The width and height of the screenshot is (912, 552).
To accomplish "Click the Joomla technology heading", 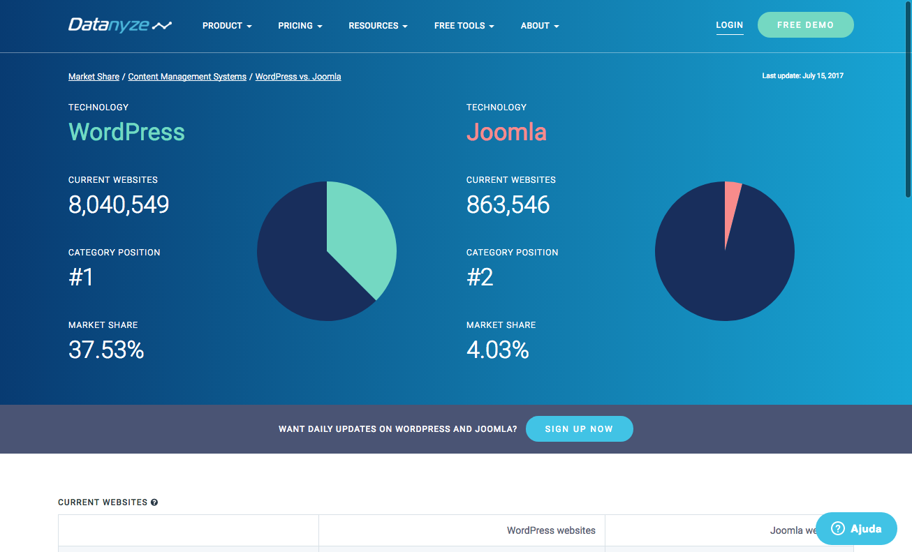I will [506, 132].
